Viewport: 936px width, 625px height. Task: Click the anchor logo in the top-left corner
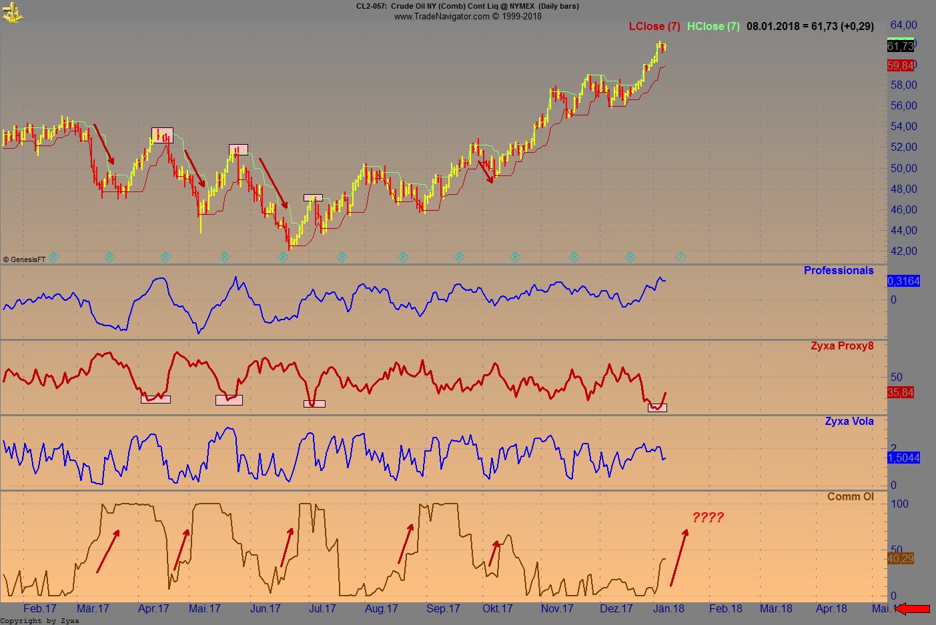tap(12, 11)
